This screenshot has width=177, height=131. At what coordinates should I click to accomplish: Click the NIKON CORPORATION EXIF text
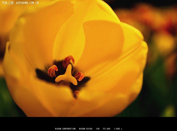point(65,129)
